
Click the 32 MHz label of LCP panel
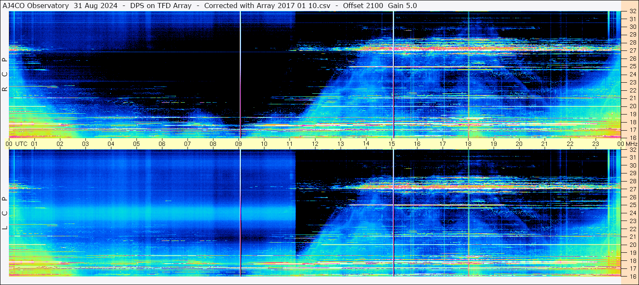click(632, 150)
